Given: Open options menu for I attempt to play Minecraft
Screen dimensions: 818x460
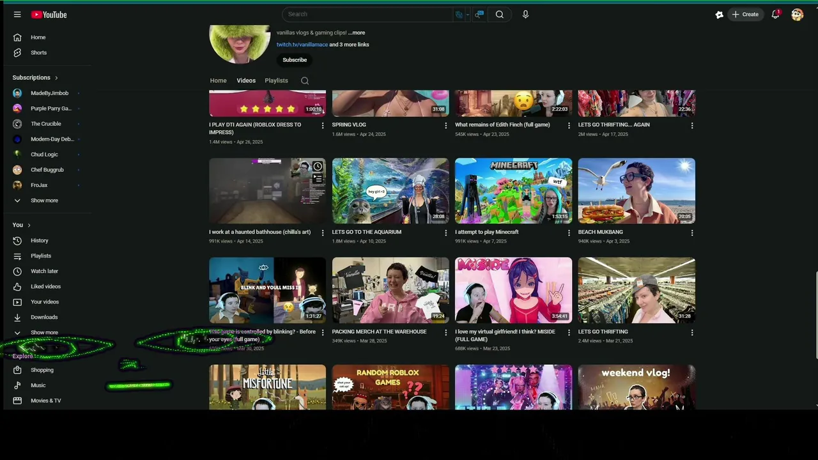Looking at the screenshot, I should click(x=569, y=233).
